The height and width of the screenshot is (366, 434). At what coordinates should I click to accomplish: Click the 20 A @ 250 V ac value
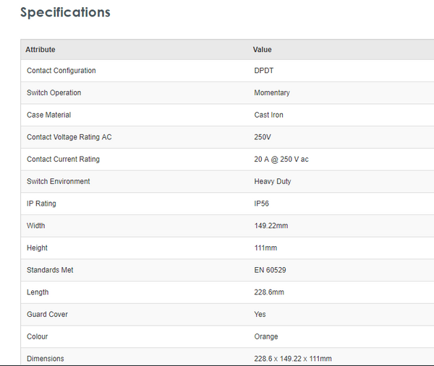tap(281, 160)
